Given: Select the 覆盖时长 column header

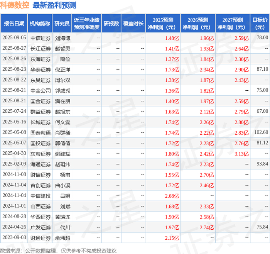Looking at the screenshot, I should click(x=133, y=24).
